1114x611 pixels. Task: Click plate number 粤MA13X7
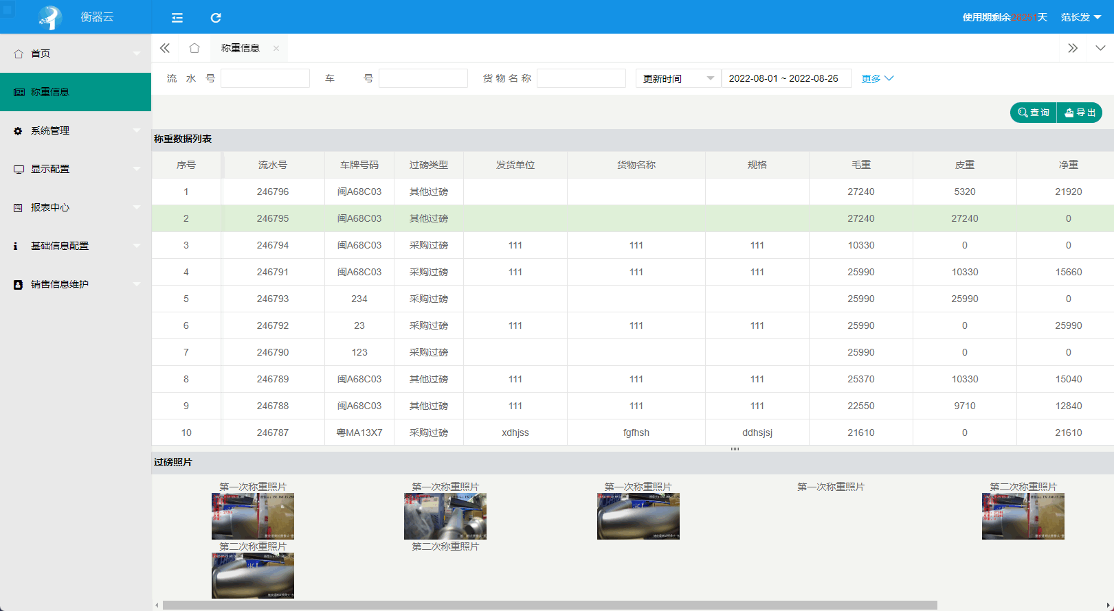pos(359,433)
